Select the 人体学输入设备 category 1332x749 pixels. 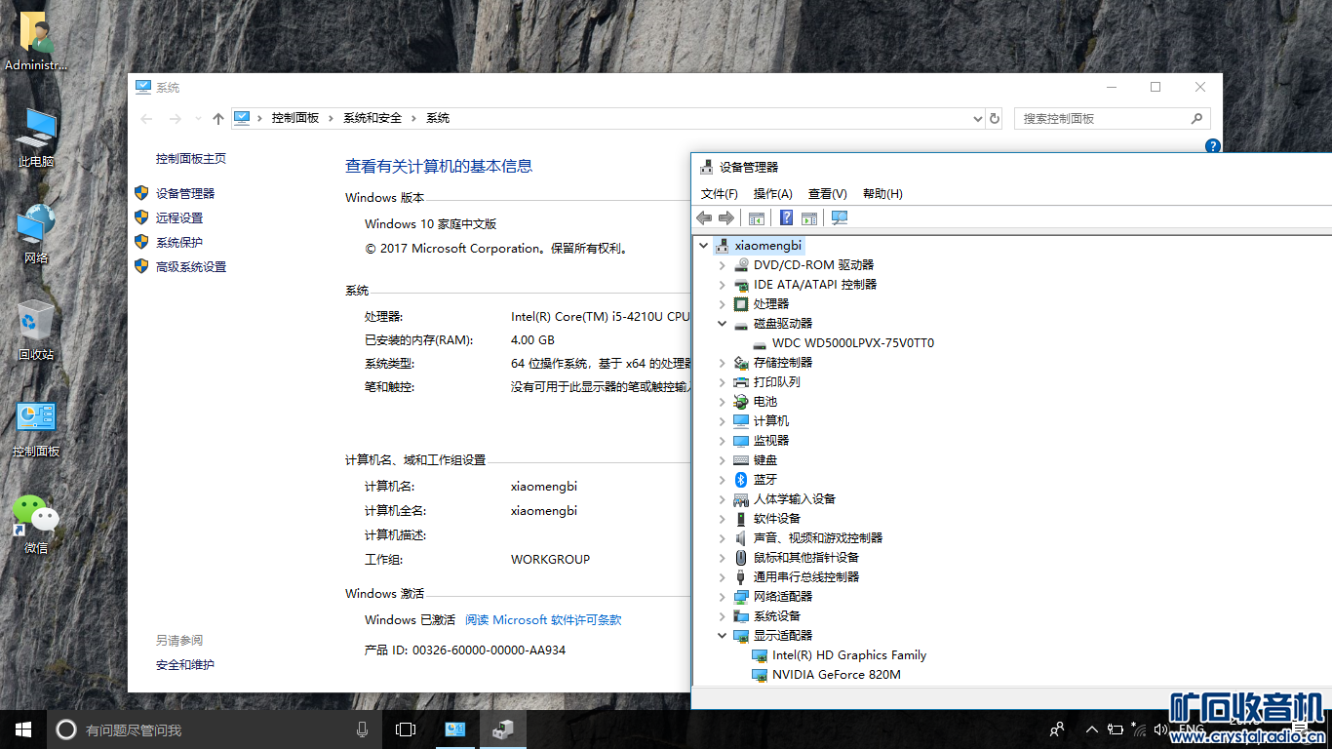pyautogui.click(x=795, y=499)
